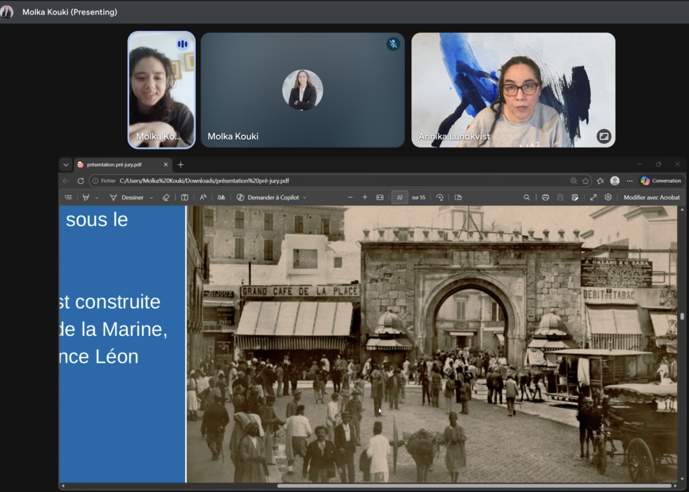The image size is (689, 492).
Task: Toggle fit to width page view
Action: pos(379,197)
